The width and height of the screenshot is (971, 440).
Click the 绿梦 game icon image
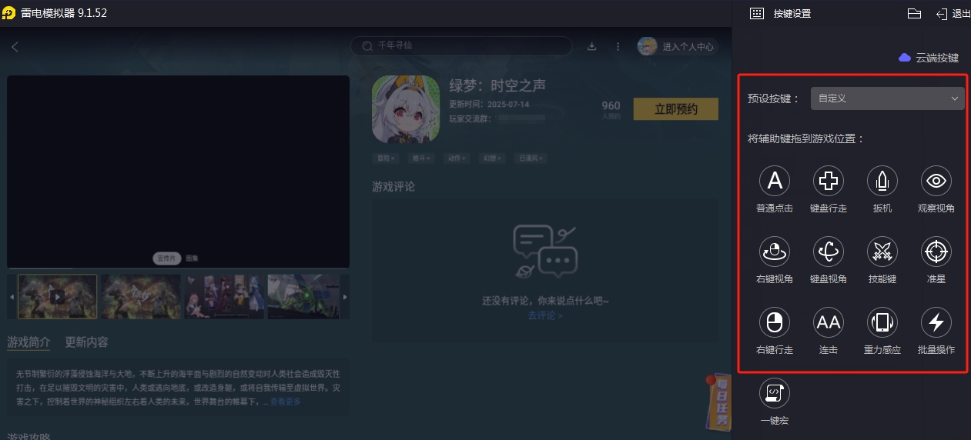(406, 109)
